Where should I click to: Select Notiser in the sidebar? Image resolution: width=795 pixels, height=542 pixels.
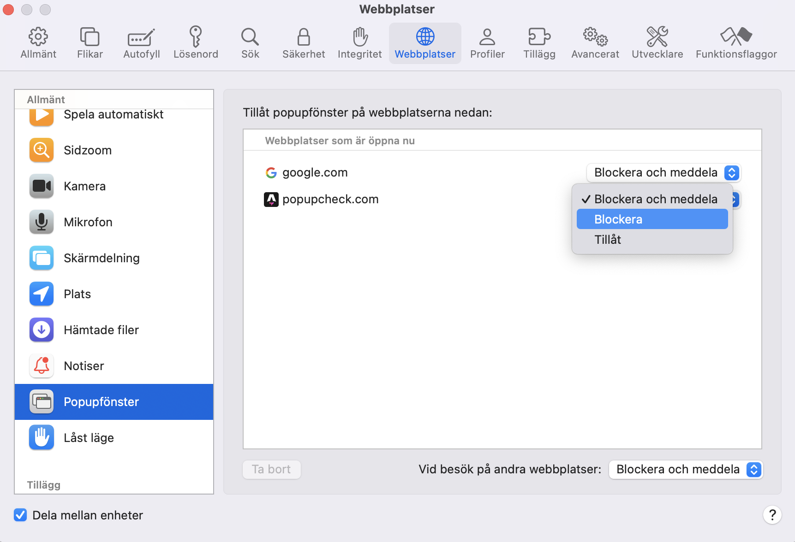tap(114, 366)
